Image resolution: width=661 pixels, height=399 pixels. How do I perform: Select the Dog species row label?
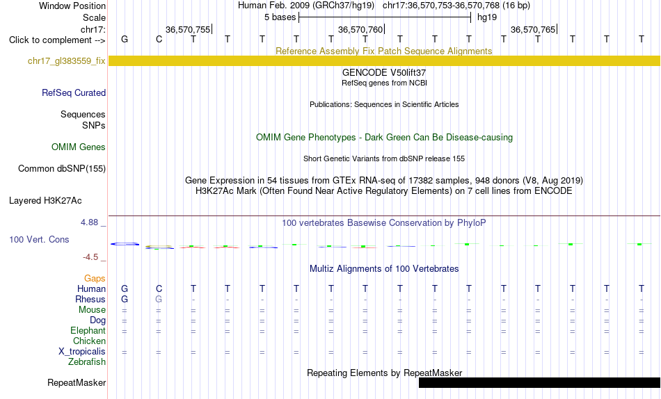(97, 320)
